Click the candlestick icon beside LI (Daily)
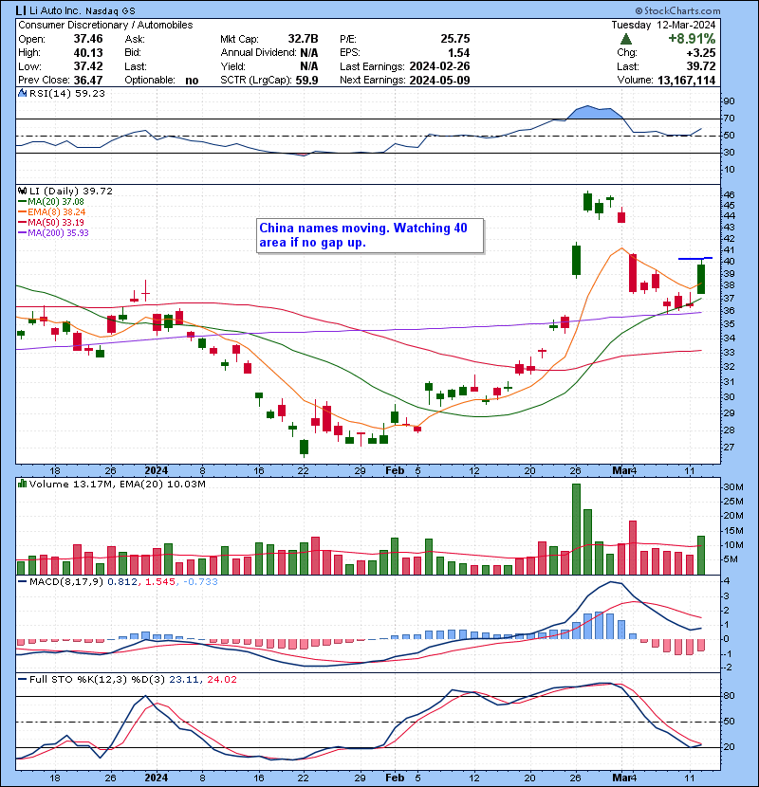759x787 pixels. pyautogui.click(x=22, y=191)
